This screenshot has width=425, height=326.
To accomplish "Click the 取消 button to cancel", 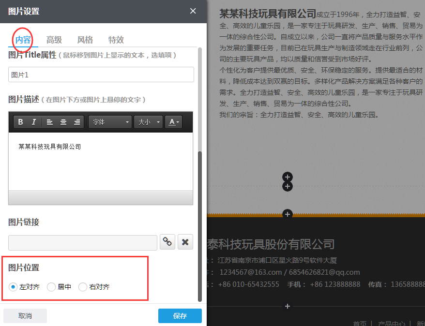I will click(25, 315).
